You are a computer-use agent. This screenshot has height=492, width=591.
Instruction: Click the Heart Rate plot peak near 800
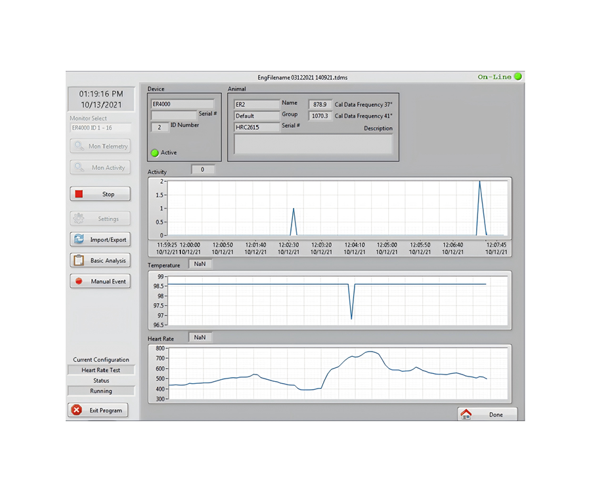[x=371, y=352]
